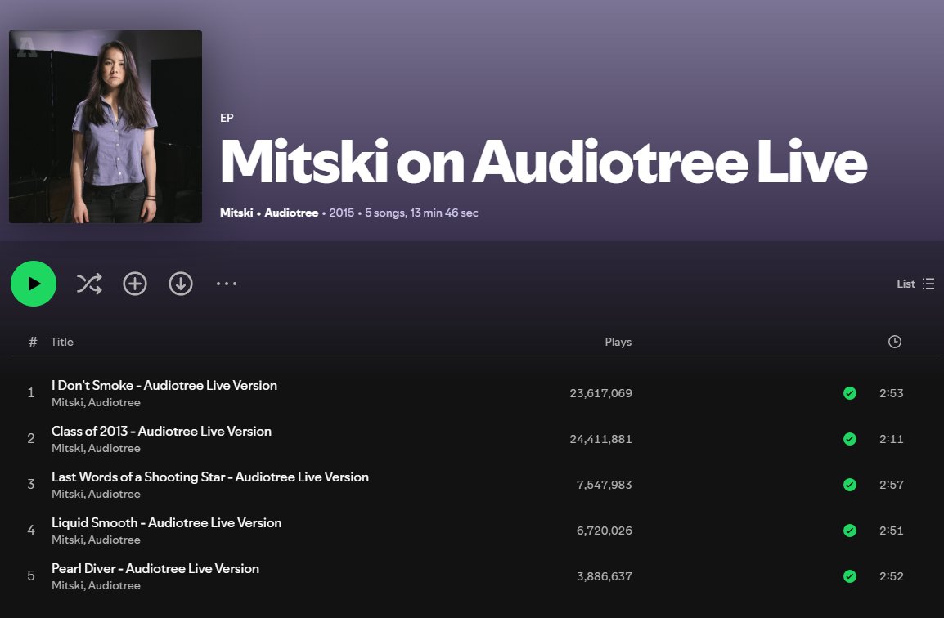
Task: Click track number 3
Action: click(31, 485)
